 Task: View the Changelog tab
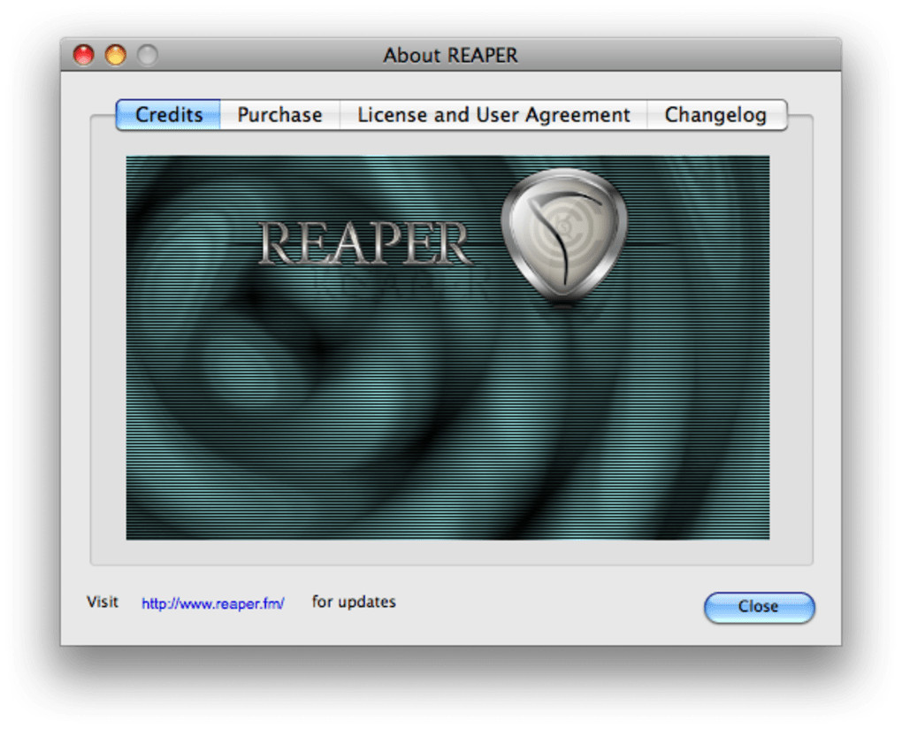tap(716, 114)
